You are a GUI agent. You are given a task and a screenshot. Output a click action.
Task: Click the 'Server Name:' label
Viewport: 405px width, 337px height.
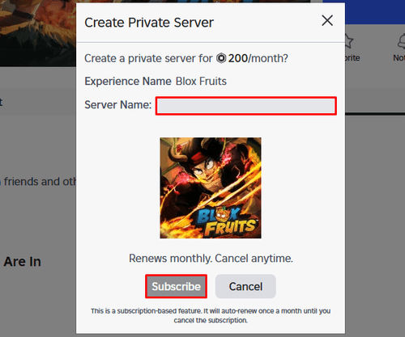[x=118, y=105]
